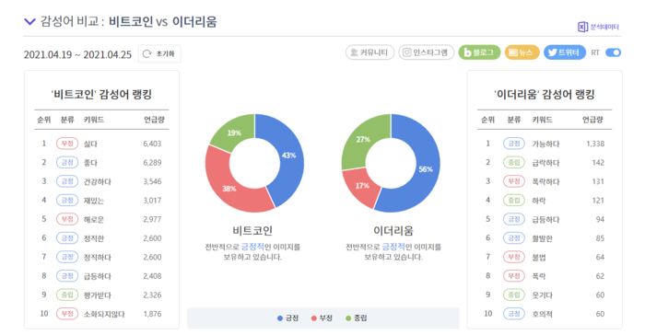Click the 부정 17% slice of 이더리움 donut

click(361, 186)
